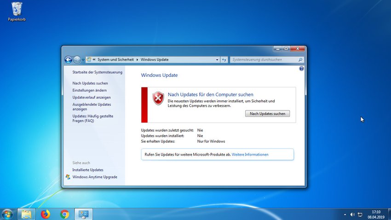Click the Show desktop strip

click(x=389, y=214)
